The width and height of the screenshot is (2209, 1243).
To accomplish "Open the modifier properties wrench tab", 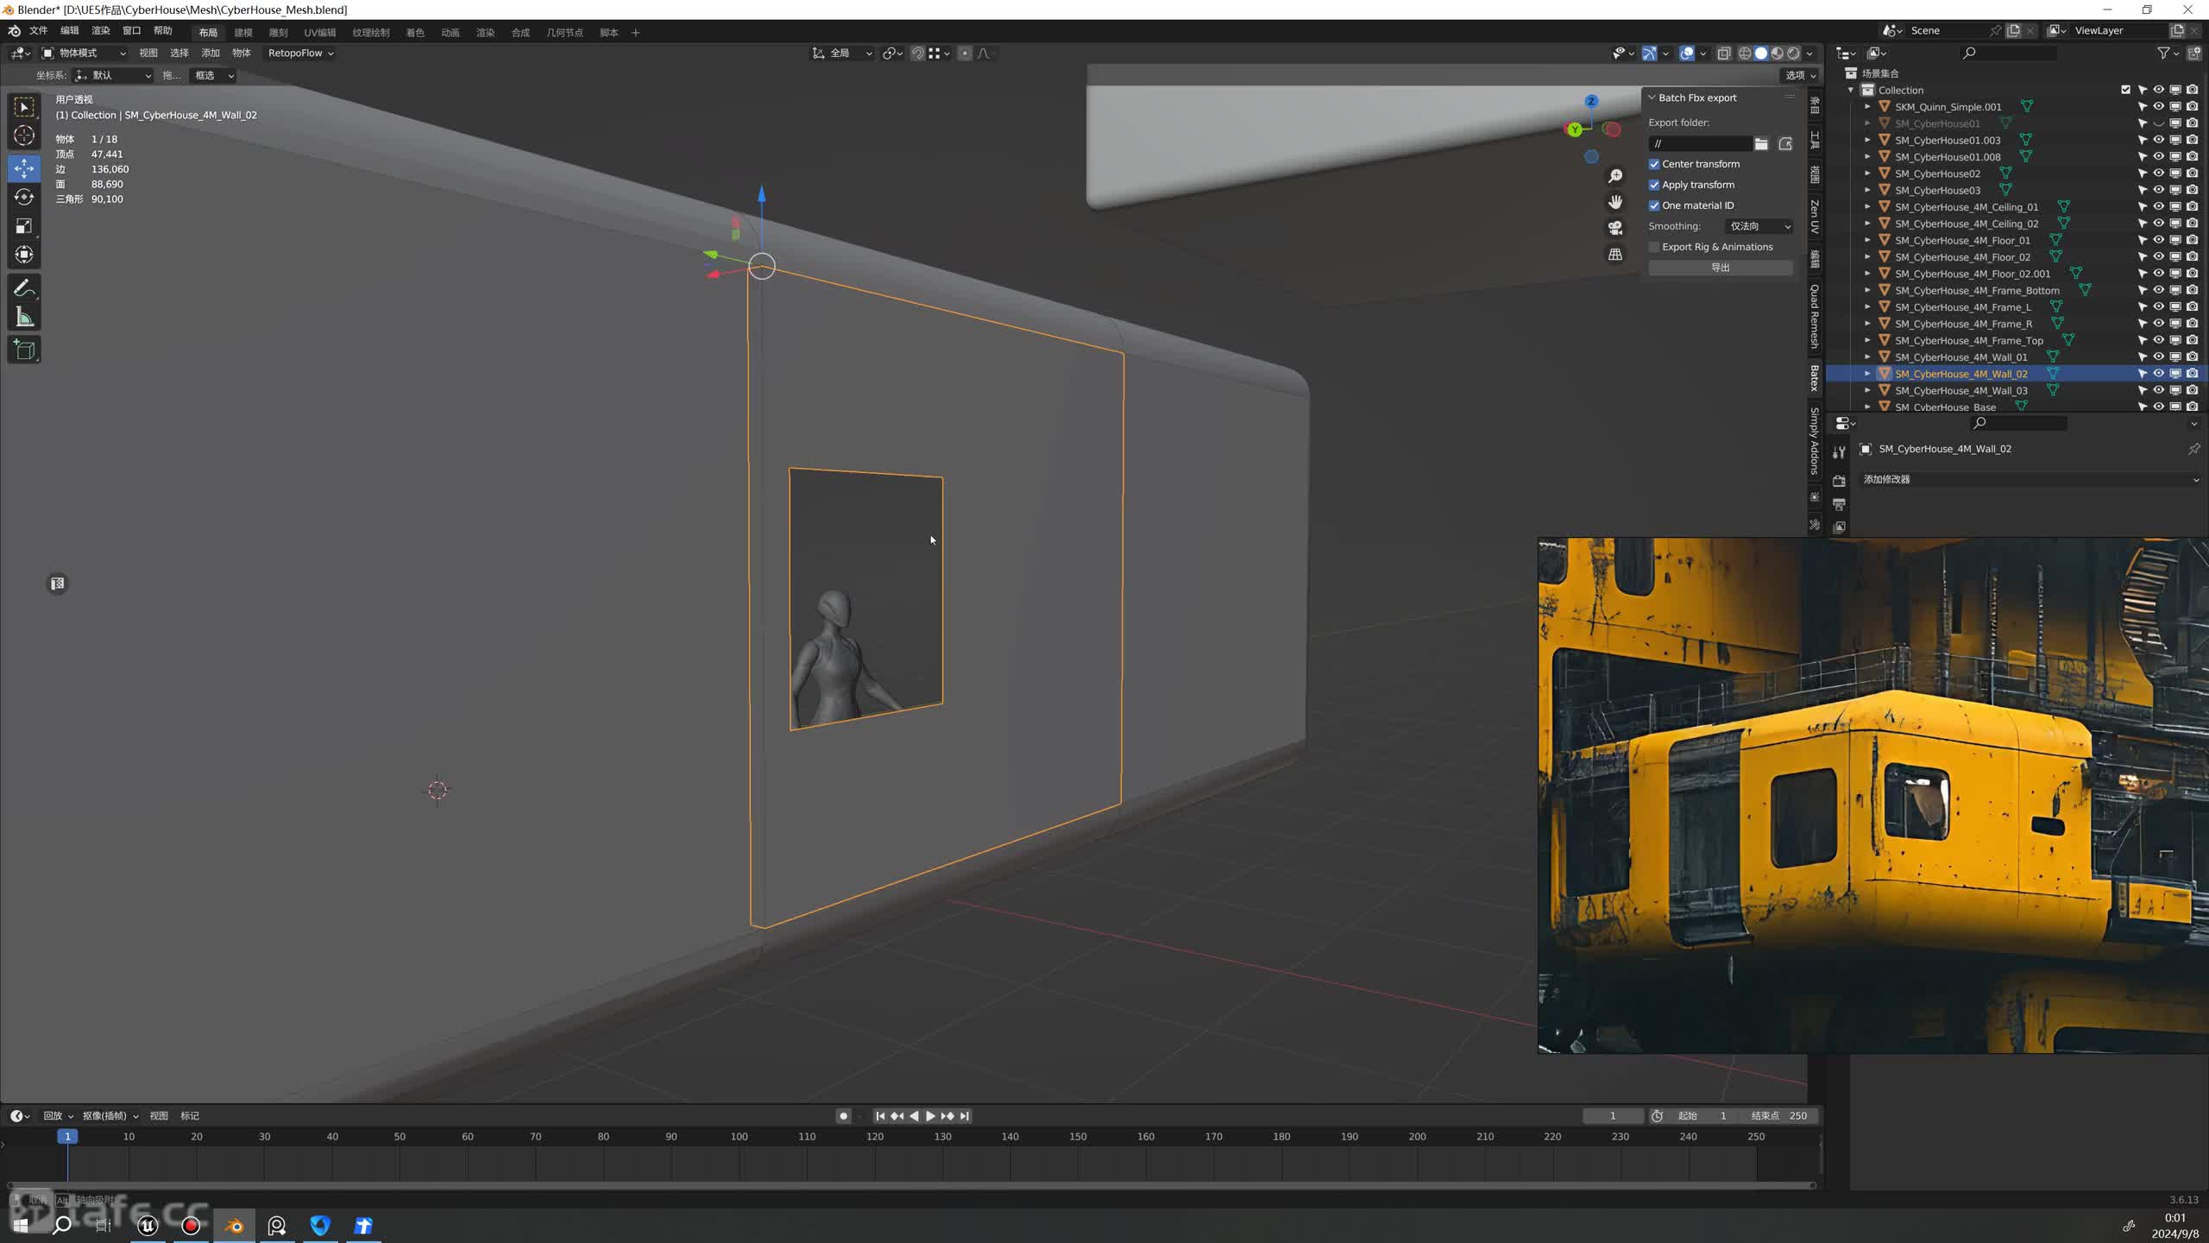I will click(x=1840, y=451).
